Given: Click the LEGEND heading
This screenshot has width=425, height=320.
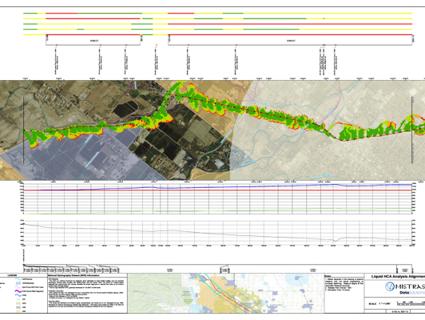Looking at the screenshot, I should (x=12, y=275).
